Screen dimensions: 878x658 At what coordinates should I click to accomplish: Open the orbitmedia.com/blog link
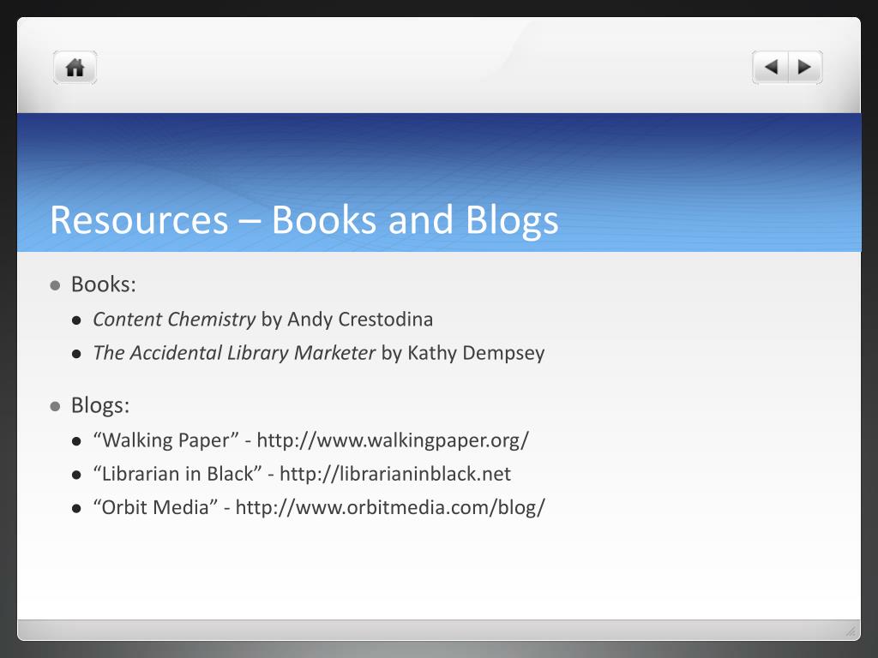(x=390, y=507)
